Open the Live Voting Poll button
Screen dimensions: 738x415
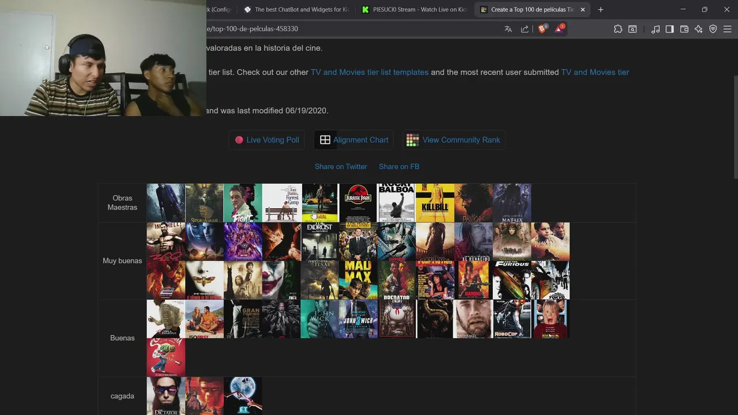coord(267,140)
